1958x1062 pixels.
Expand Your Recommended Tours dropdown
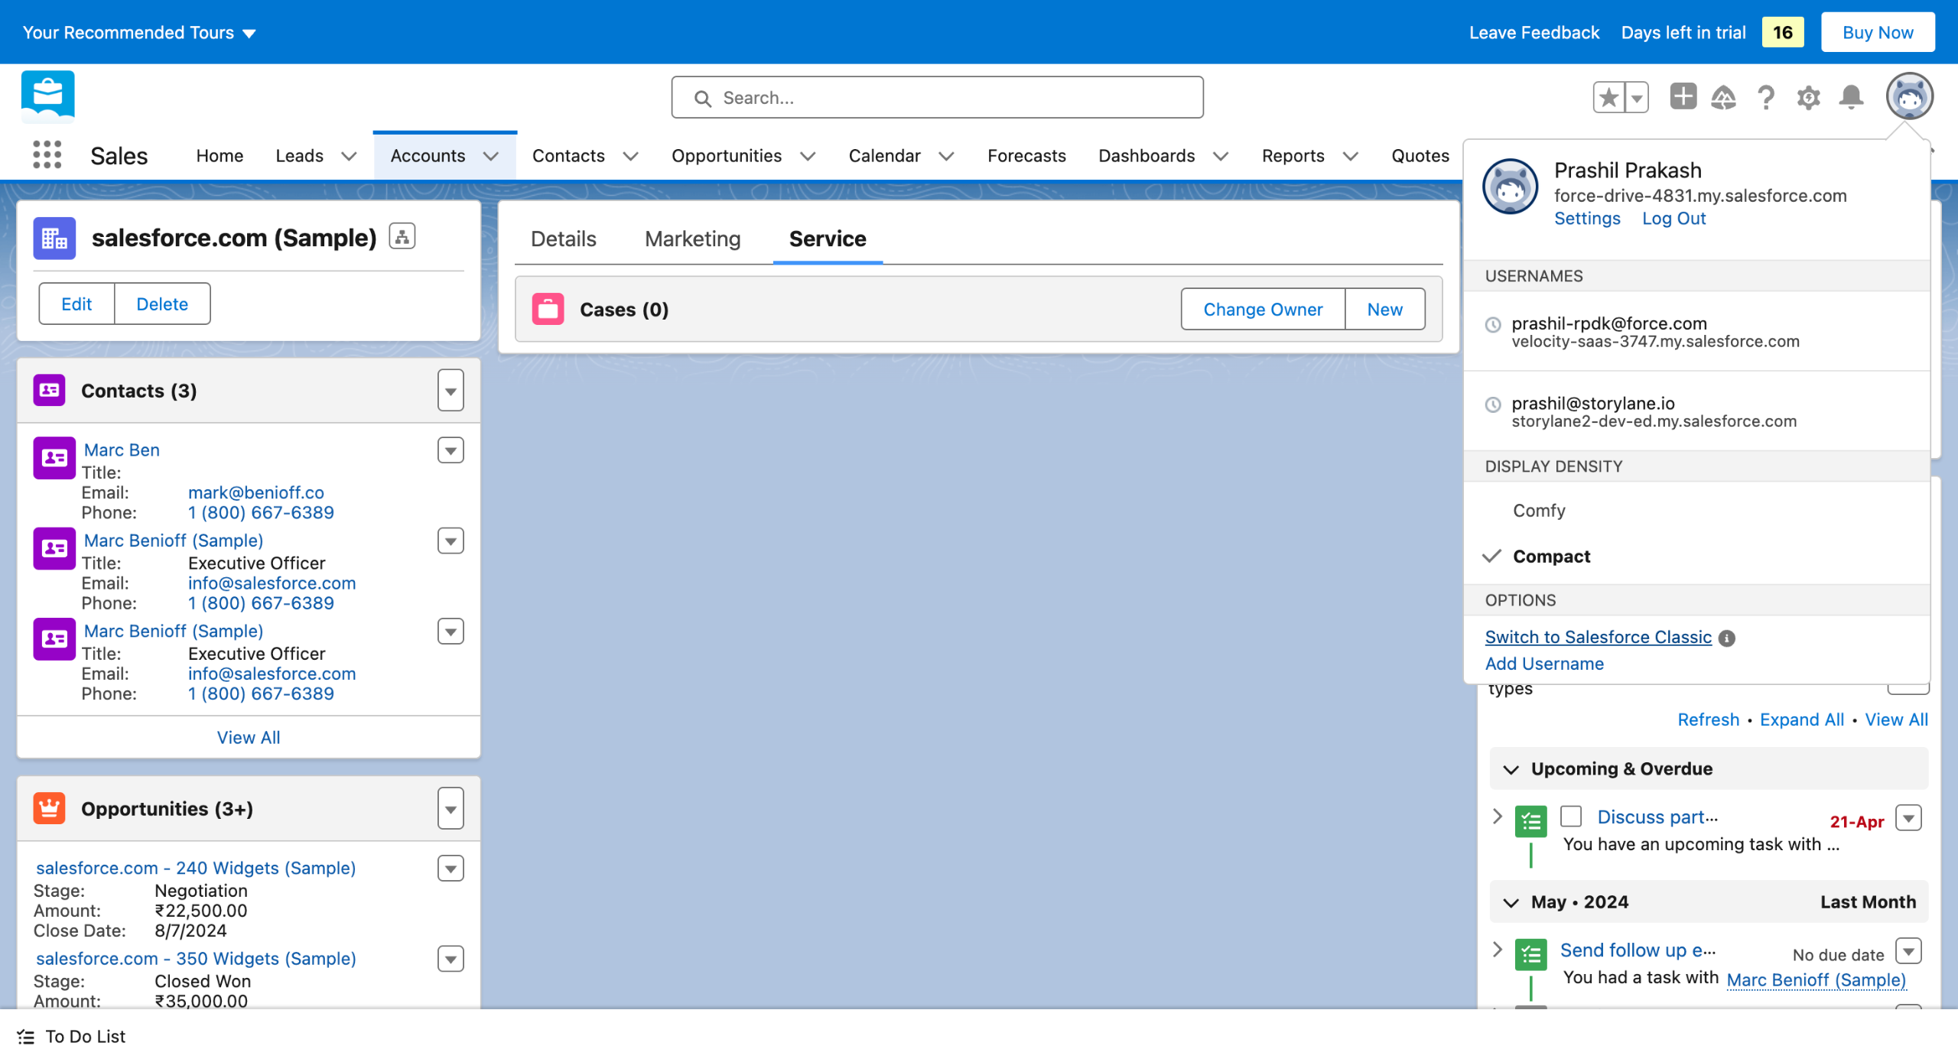140,32
